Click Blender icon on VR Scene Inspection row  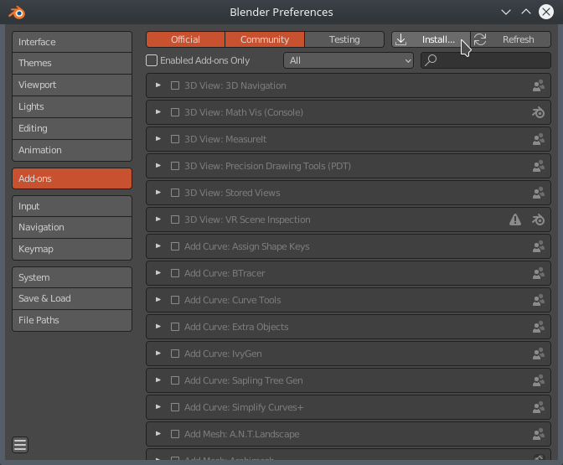point(539,220)
